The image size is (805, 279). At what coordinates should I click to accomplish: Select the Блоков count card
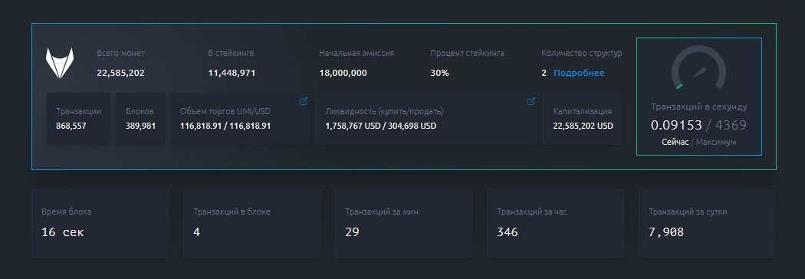click(140, 119)
